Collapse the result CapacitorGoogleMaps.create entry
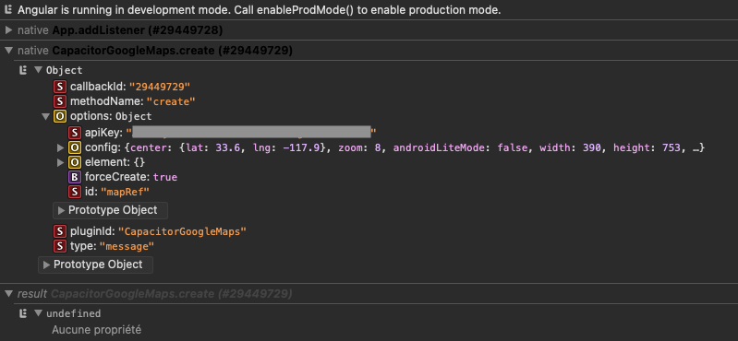This screenshot has width=738, height=341. (x=8, y=294)
